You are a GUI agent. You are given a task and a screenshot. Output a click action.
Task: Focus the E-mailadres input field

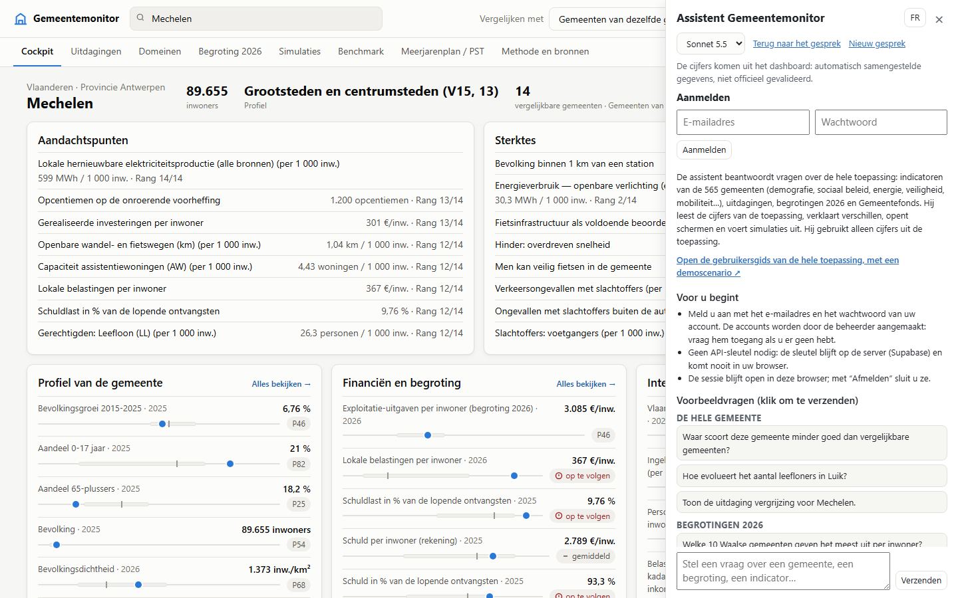click(743, 122)
